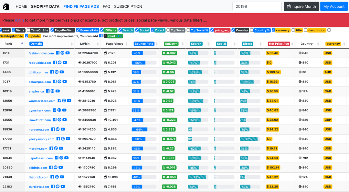Image resolution: width=349 pixels, height=192 pixels.
Task: Open fashionnova.com YouTube icon
Action: 68,53
